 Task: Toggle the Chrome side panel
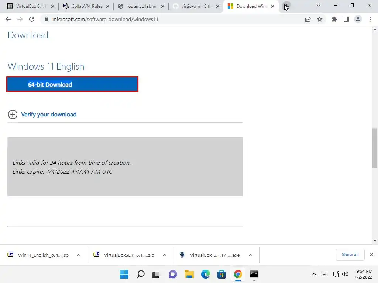346,19
